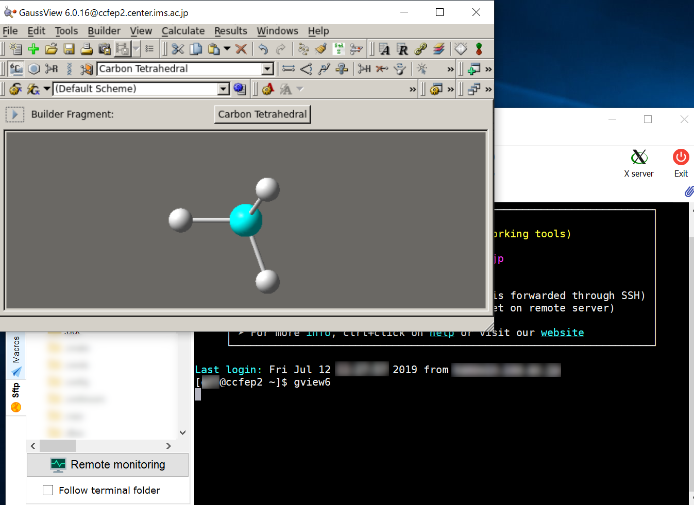Cut selection with the scissors icon
The height and width of the screenshot is (505, 694).
[178, 49]
